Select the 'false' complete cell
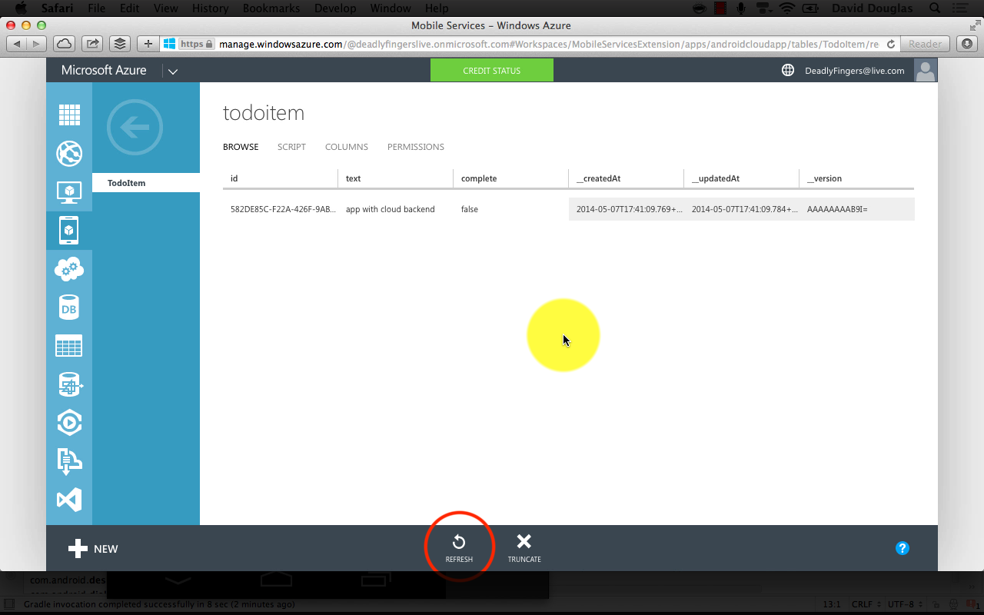 tap(511, 209)
